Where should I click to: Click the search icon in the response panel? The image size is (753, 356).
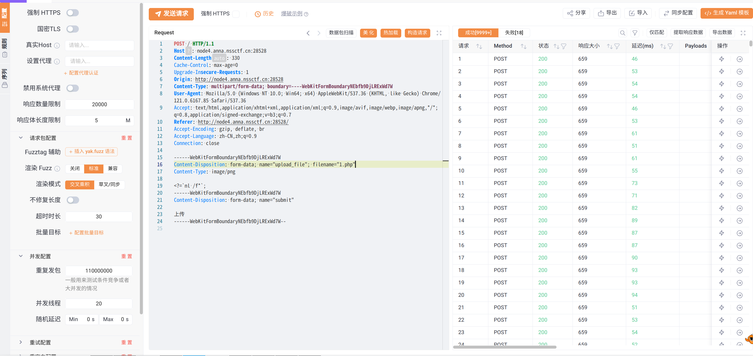623,33
